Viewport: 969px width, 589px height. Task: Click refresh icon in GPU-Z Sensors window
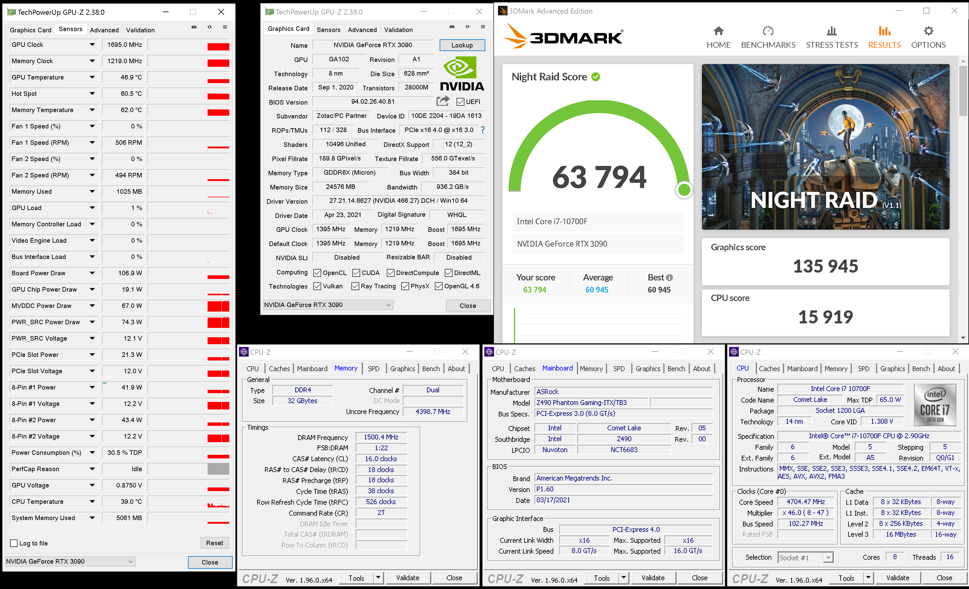tap(210, 27)
